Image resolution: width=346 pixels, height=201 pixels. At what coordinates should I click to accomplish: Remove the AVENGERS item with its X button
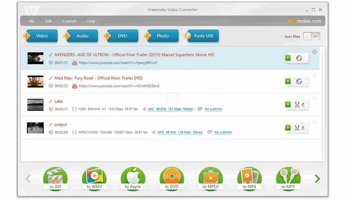click(315, 52)
